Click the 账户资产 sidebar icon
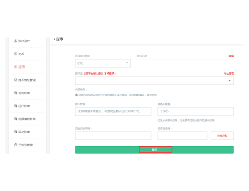The image size is (249, 191). (x=15, y=41)
